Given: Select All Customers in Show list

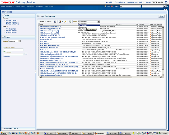Looking at the screenshot, I should point(83,25).
